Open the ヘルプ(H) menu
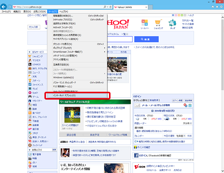The image size is (224, 173). 63,12
